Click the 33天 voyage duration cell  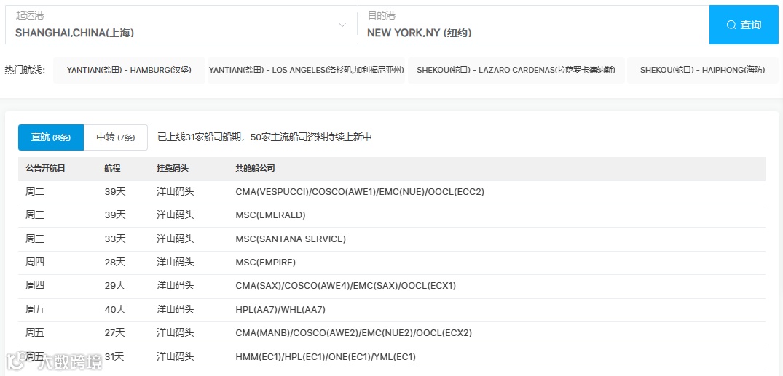coord(115,239)
